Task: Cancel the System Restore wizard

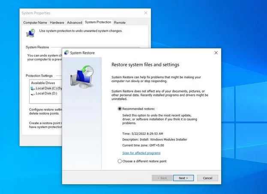Action: point(207,178)
